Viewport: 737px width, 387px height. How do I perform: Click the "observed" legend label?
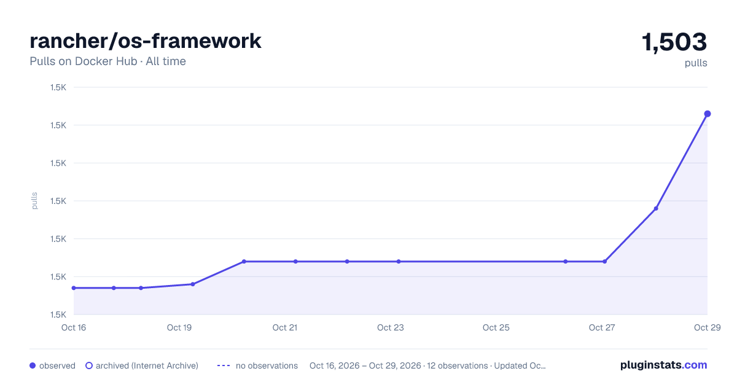coord(57,365)
